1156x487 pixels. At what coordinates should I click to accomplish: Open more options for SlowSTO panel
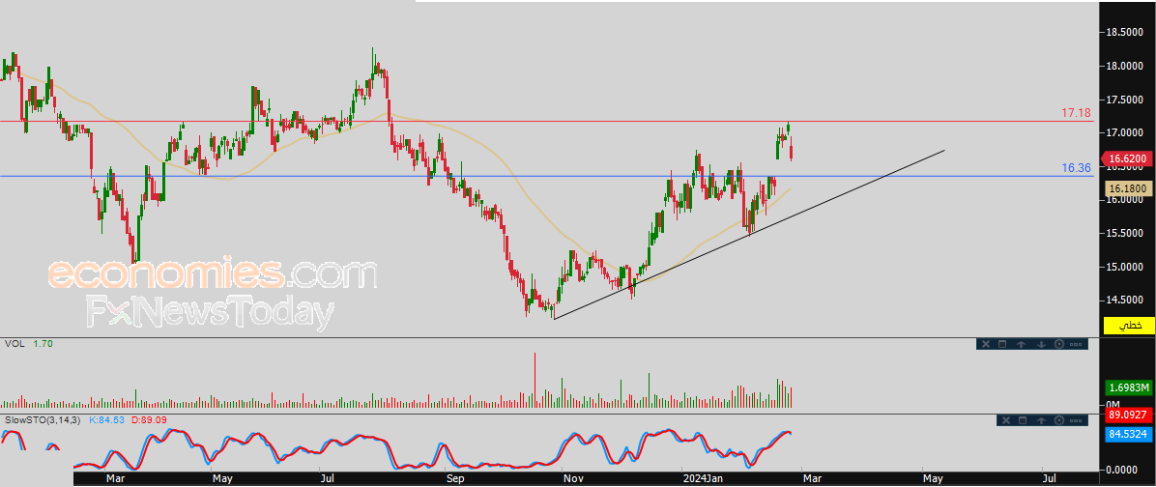click(1076, 420)
